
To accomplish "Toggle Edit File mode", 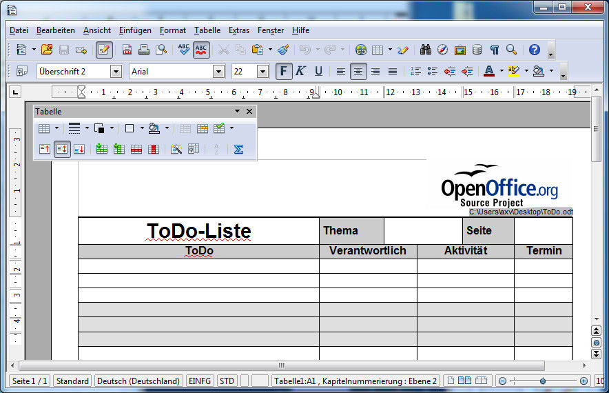I will point(104,50).
